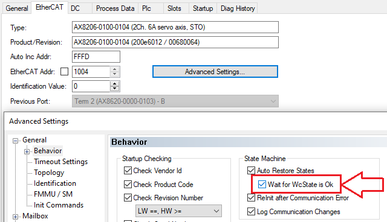Click the Product/Revision field
Screen dimensions: 387x222
[x=175, y=42]
